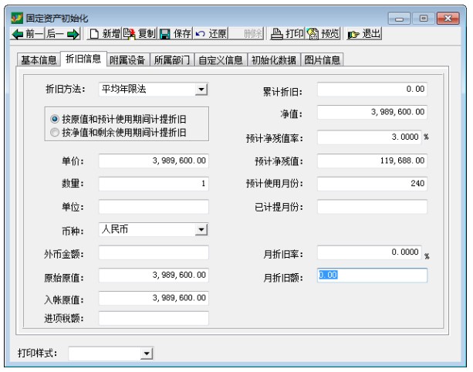Open the 图片信息 tab
This screenshot has width=473, height=372.
point(322,59)
